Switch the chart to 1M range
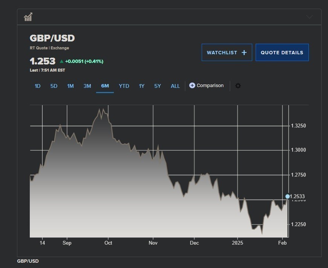This screenshot has height=268, width=328. [71, 86]
